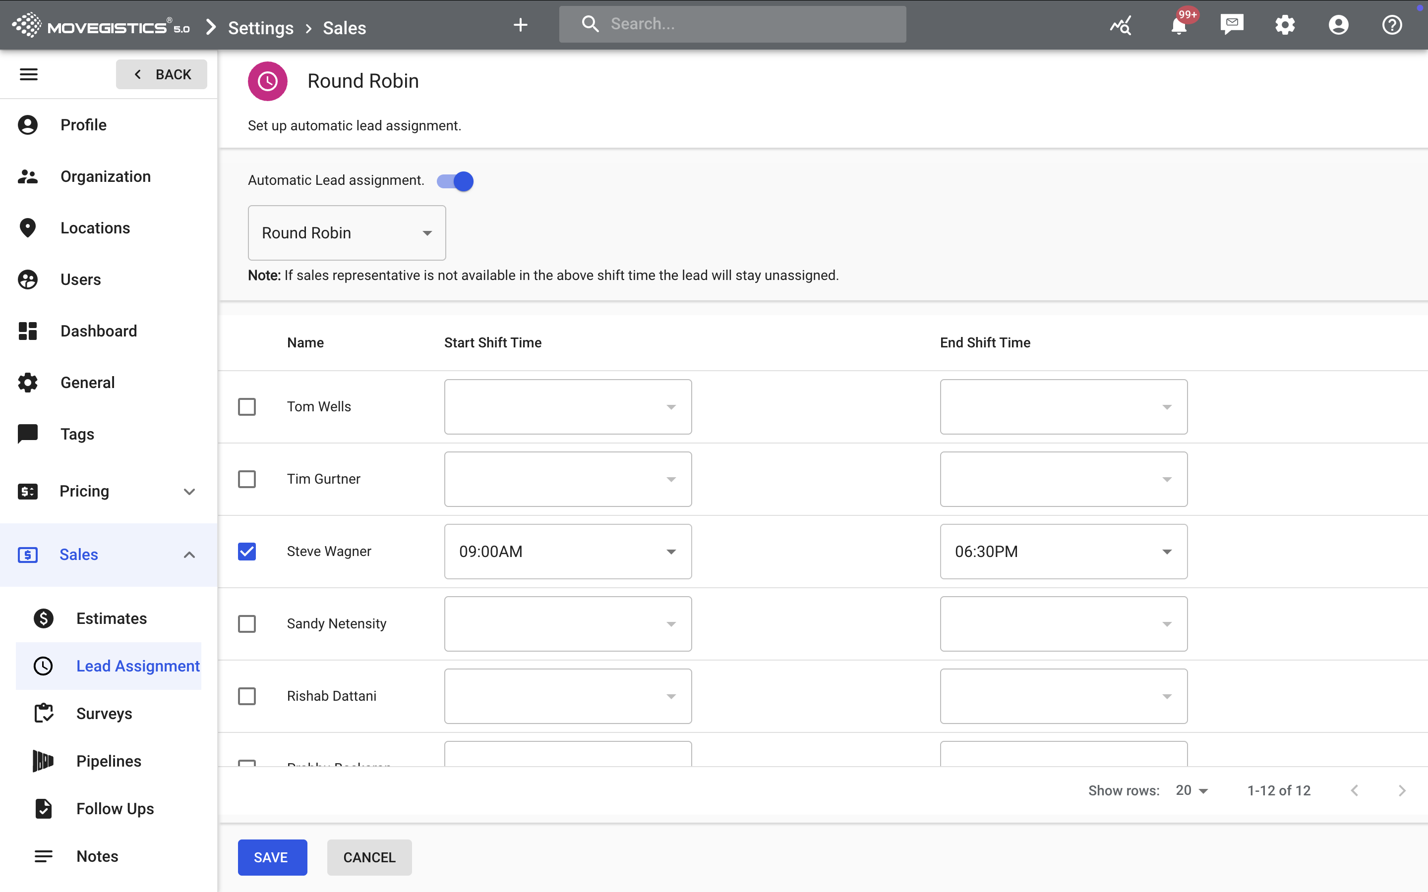
Task: Check the Tom Wells checkbox
Action: 246,406
